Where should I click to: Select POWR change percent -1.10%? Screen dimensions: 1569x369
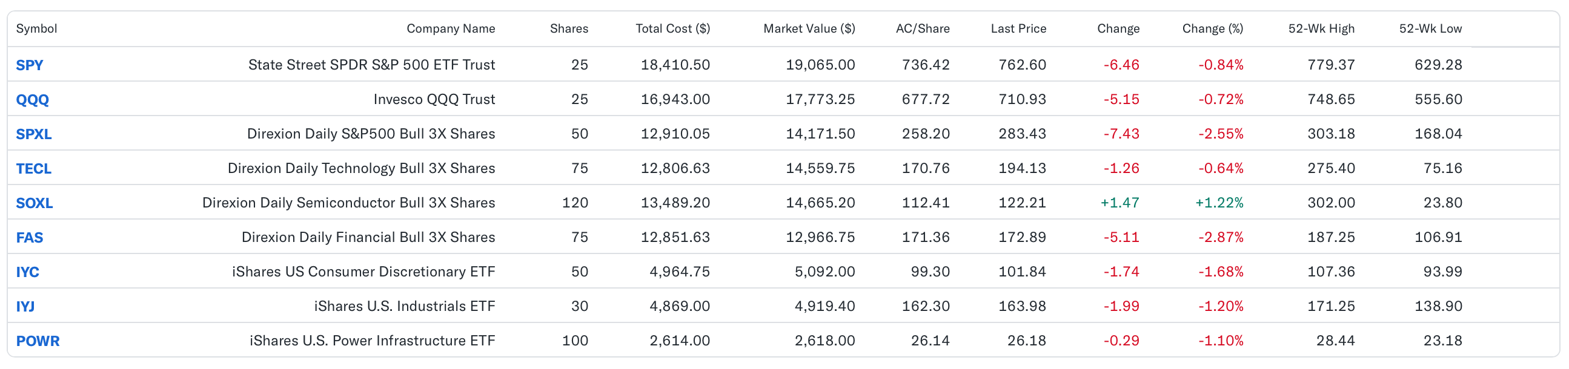pyautogui.click(x=1221, y=341)
